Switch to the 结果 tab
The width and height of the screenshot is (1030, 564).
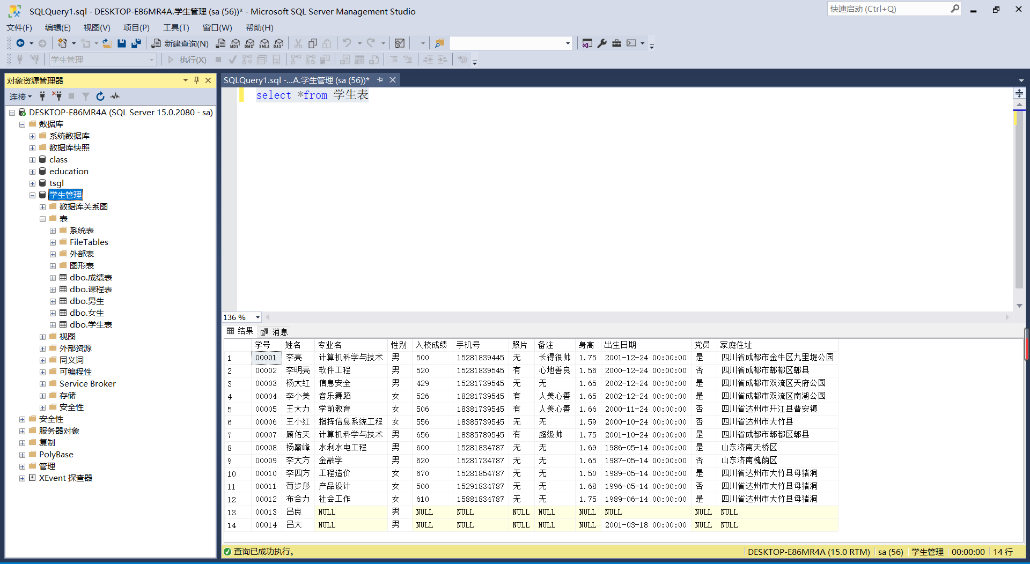[x=240, y=331]
